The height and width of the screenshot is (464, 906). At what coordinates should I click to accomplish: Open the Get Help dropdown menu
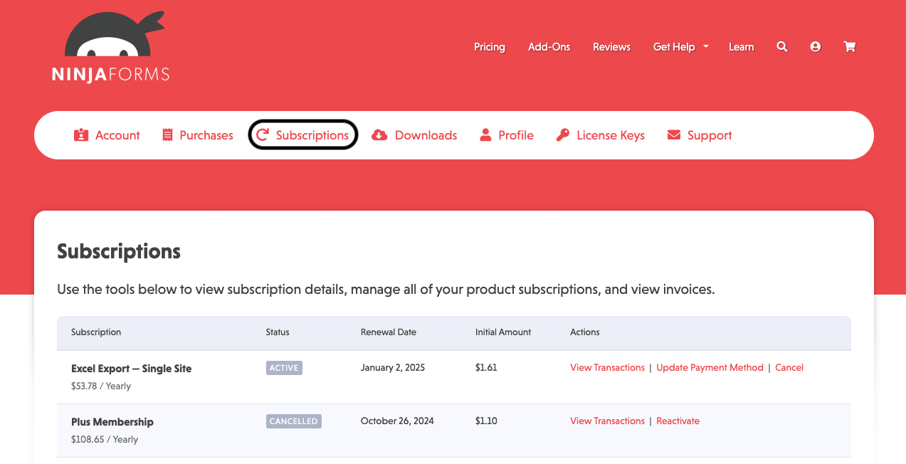click(674, 47)
